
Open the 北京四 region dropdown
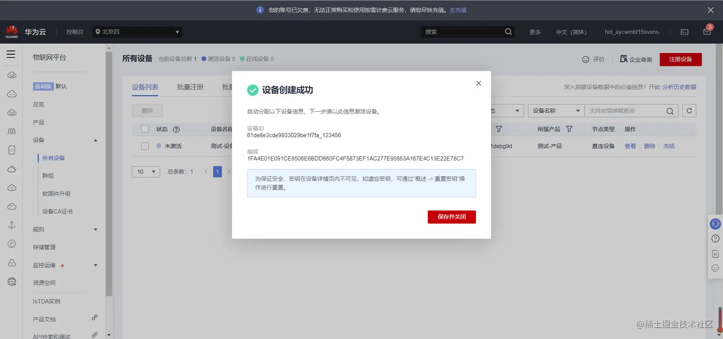(x=137, y=32)
